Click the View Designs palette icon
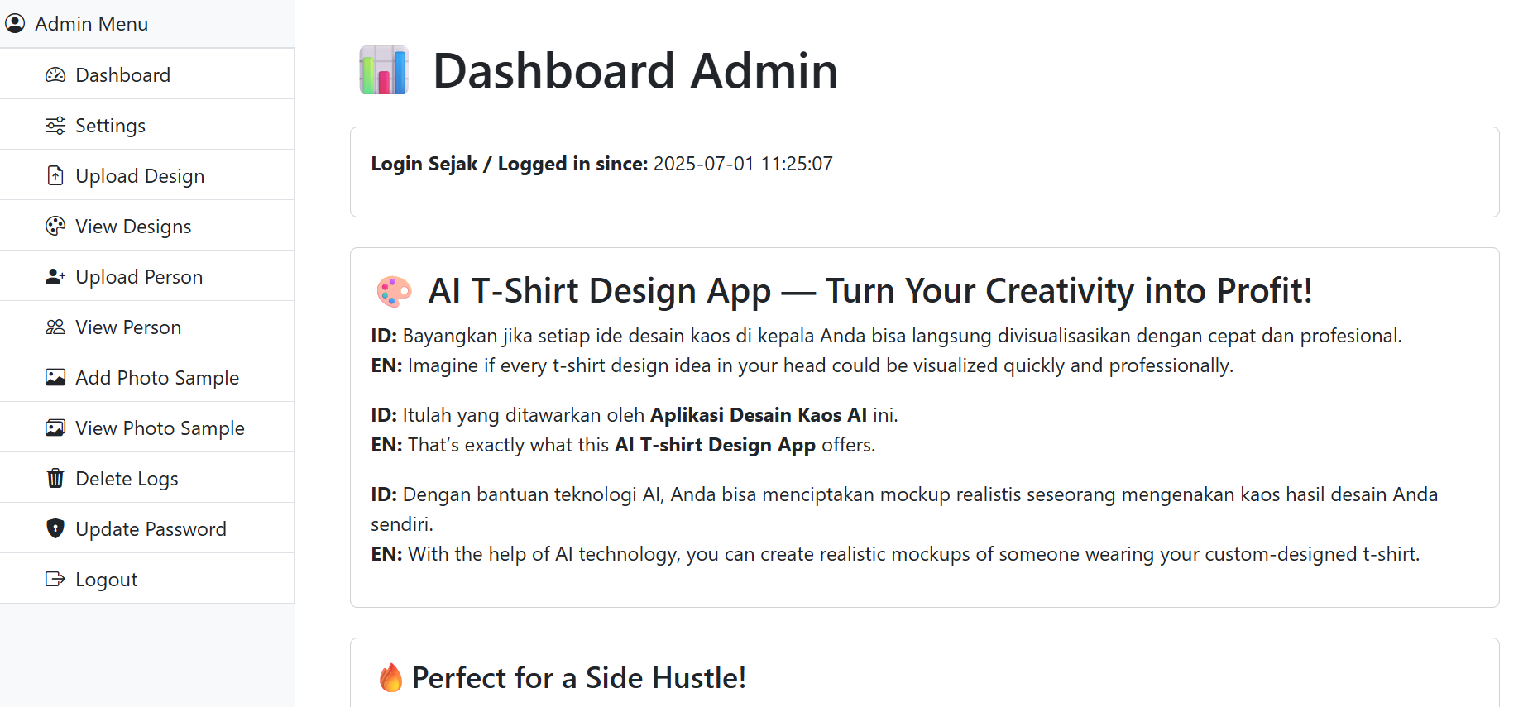1528x707 pixels. pyautogui.click(x=55, y=227)
